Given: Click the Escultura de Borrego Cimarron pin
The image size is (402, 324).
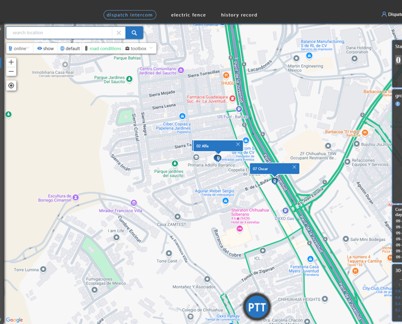Looking at the screenshot, I should 75,197.
